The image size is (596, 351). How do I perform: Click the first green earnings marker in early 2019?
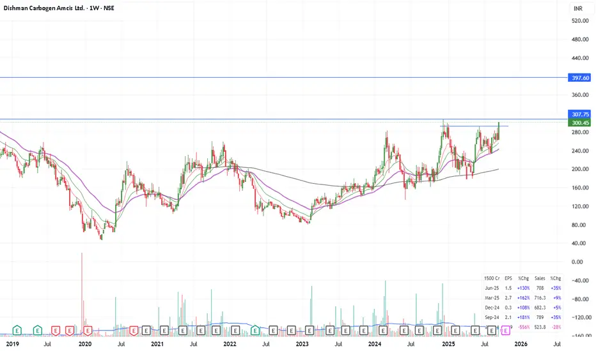[x=17, y=331]
